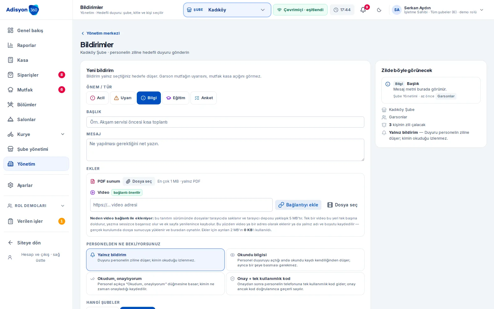The height and width of the screenshot is (309, 494).
Task: Click the Salonlar bell icon
Action: 10,120
